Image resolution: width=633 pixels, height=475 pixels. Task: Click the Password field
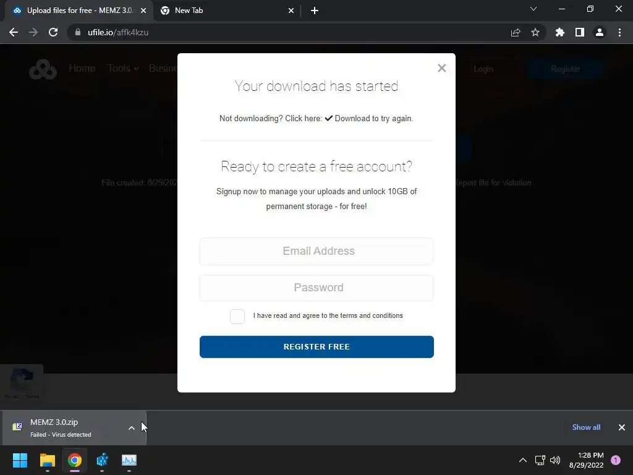point(316,288)
